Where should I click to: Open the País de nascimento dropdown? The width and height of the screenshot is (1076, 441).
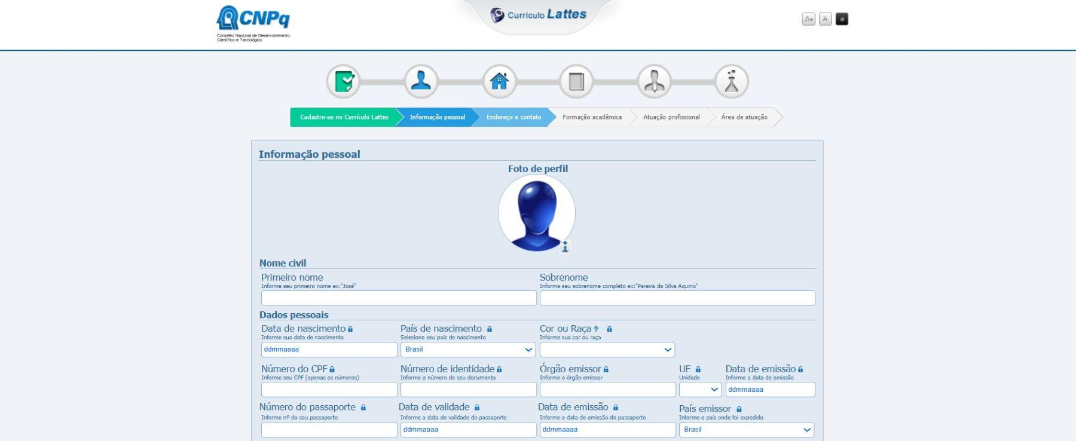click(467, 350)
